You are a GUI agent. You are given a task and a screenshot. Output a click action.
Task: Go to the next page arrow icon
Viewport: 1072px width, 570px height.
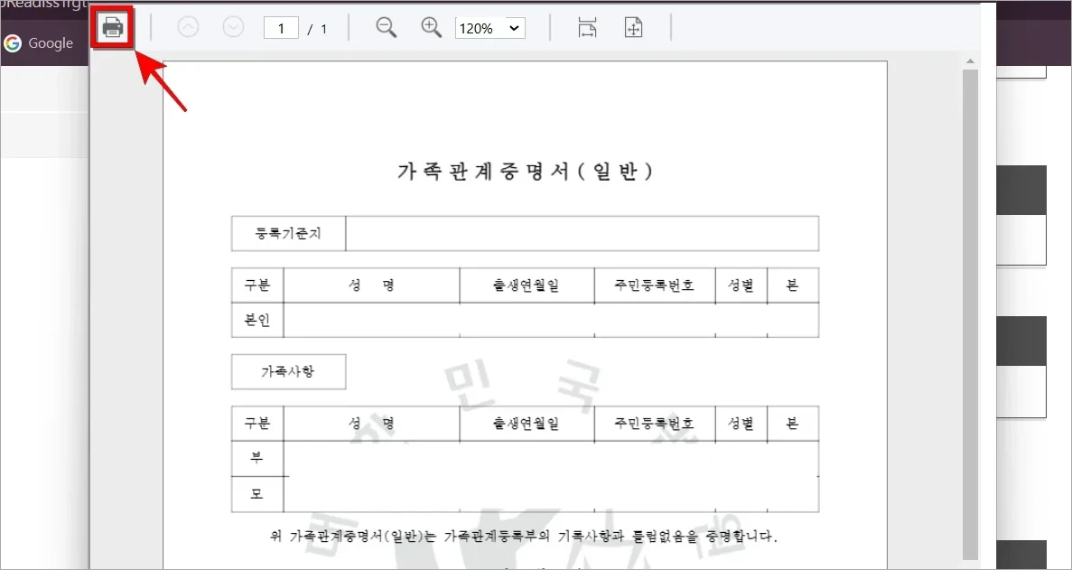(233, 27)
